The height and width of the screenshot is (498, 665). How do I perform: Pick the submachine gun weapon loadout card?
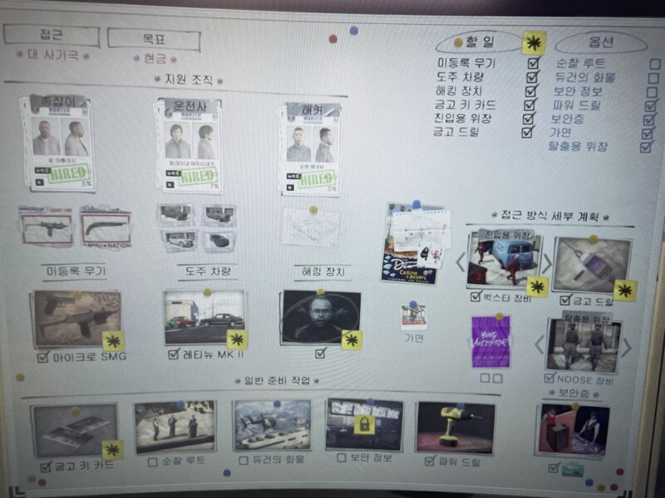pos(47,227)
